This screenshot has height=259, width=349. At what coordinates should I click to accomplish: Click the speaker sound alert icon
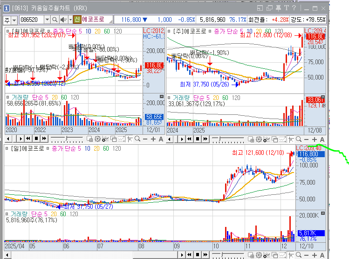(x=63, y=20)
